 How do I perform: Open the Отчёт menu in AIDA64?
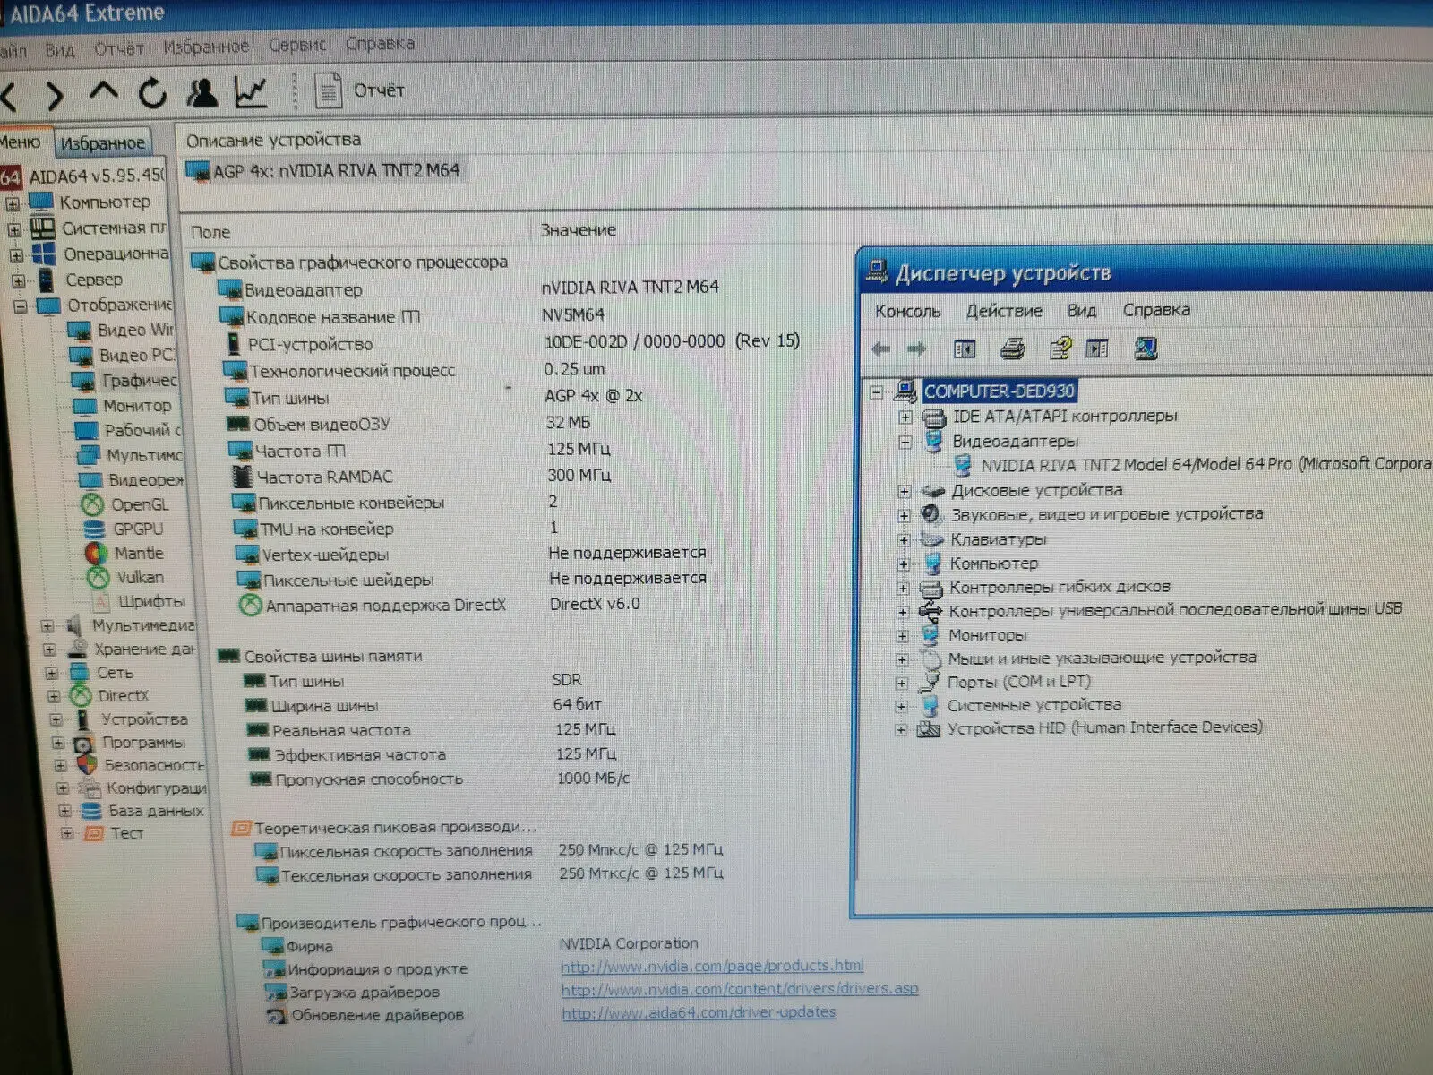[x=119, y=47]
